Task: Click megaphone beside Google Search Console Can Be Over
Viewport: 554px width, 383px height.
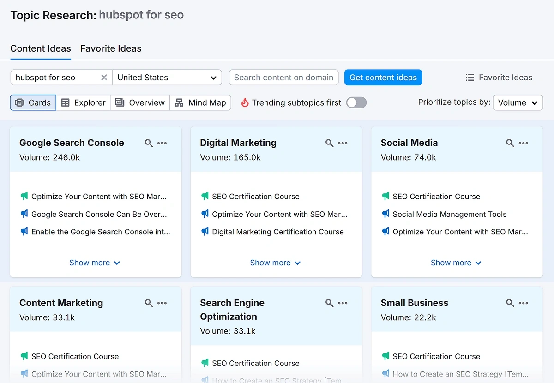Action: 24,214
